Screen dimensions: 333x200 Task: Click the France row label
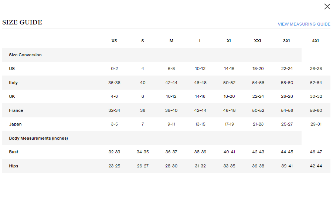pos(16,110)
